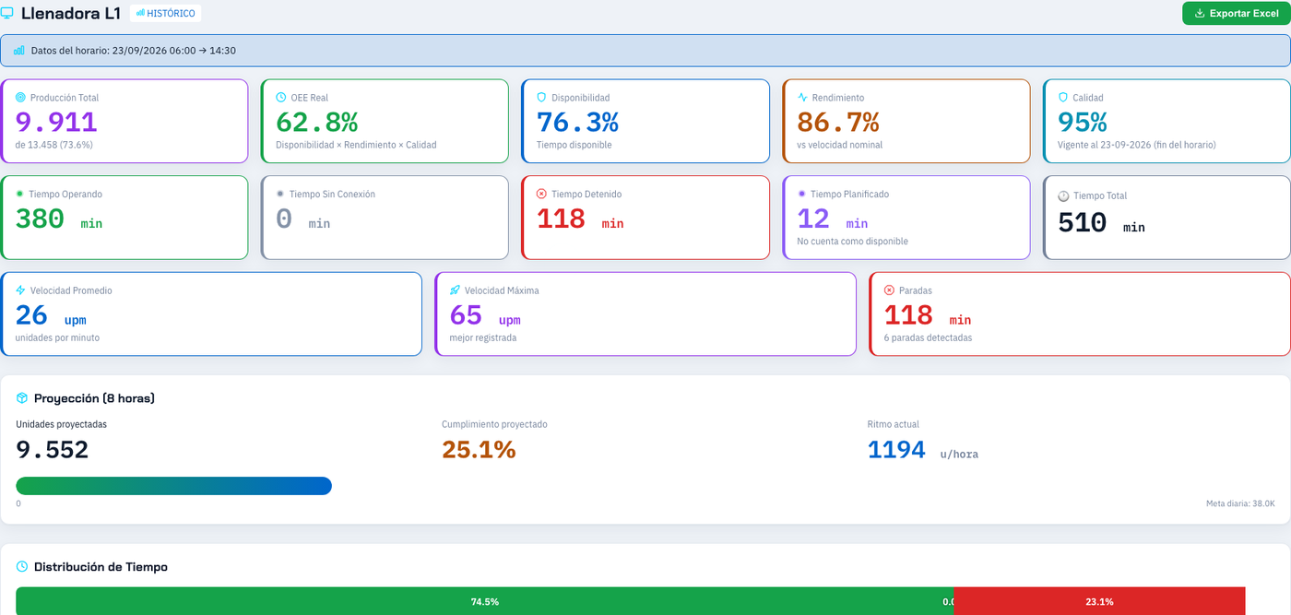
Task: Click the green 74.5% time distribution segment
Action: point(484,601)
